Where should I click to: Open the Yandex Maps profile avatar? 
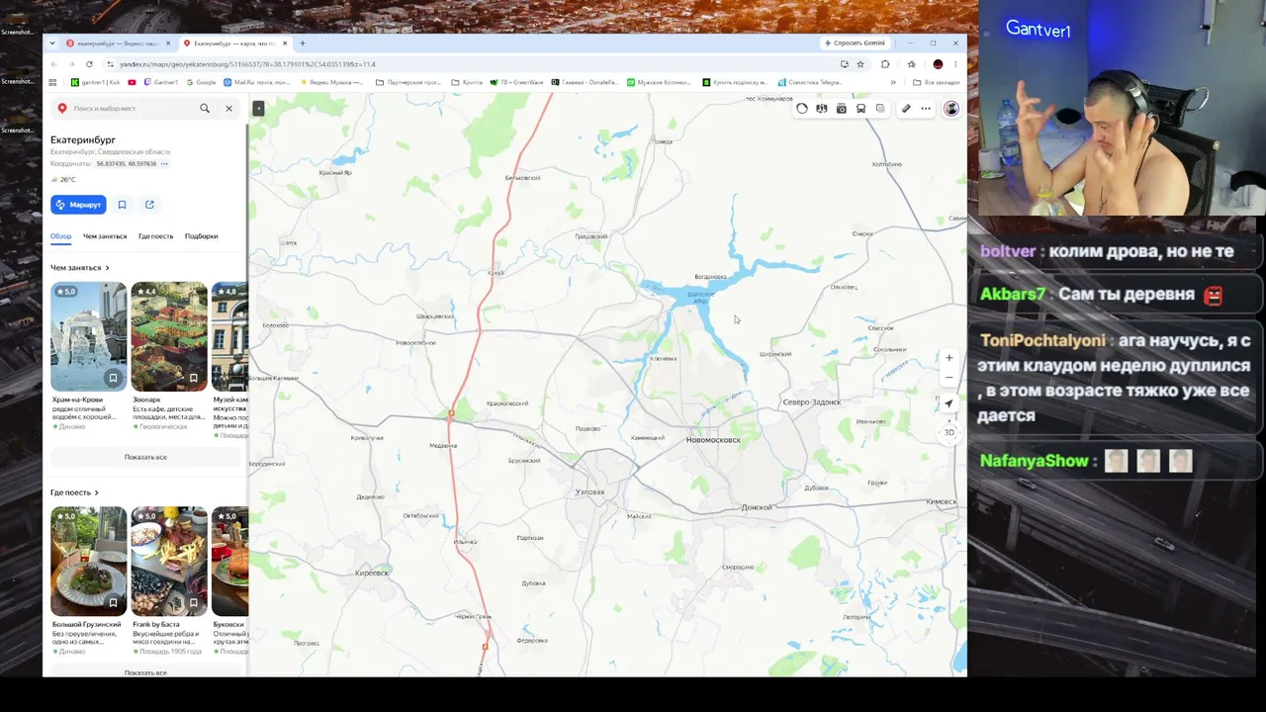click(x=951, y=109)
